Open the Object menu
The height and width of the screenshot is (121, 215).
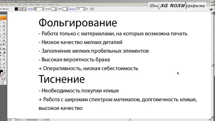click(12, 5)
